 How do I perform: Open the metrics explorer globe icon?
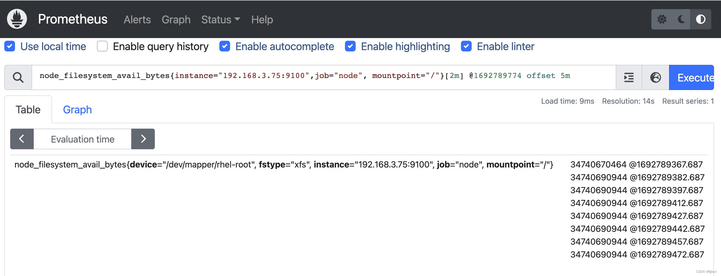[656, 77]
